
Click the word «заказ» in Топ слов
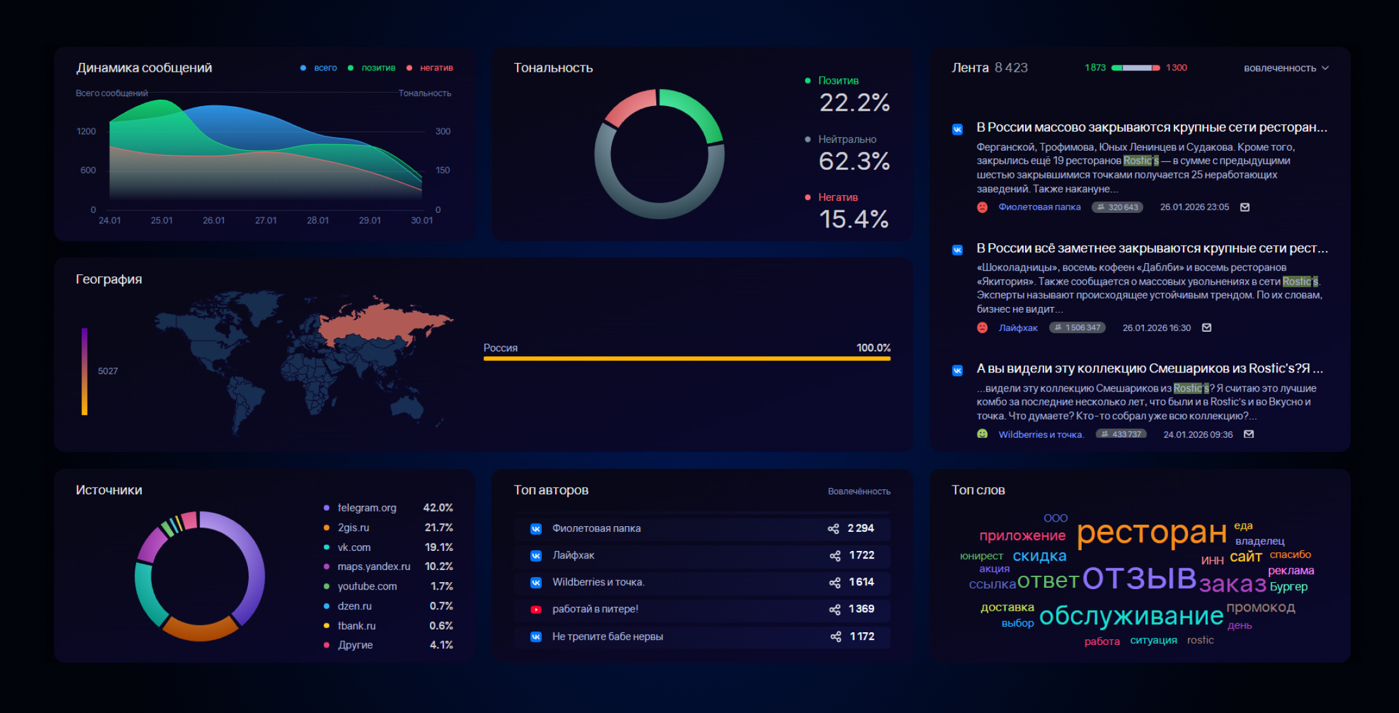pos(1233,583)
